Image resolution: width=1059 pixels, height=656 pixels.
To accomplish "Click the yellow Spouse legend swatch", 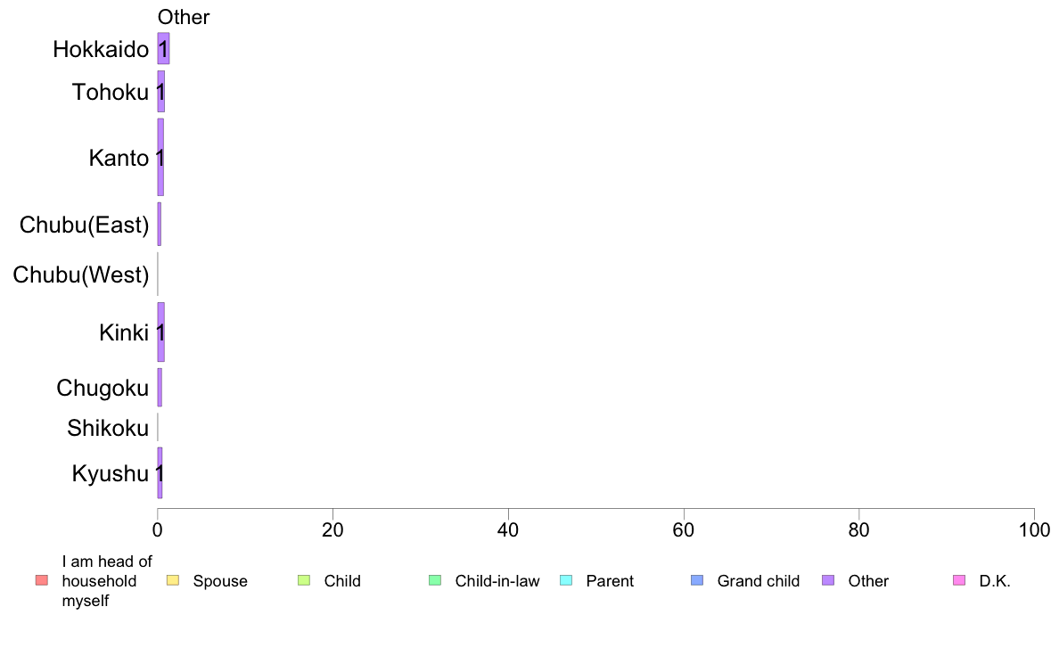I will [173, 581].
